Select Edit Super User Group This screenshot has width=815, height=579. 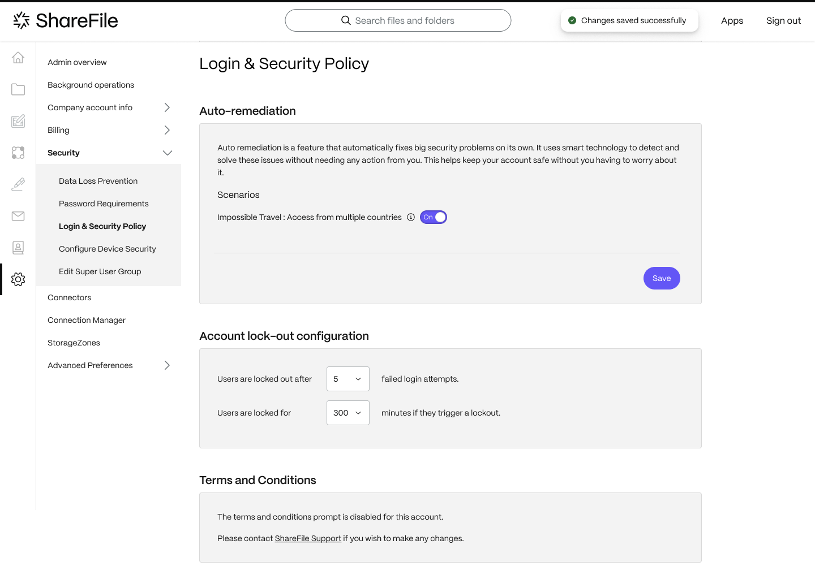click(100, 271)
